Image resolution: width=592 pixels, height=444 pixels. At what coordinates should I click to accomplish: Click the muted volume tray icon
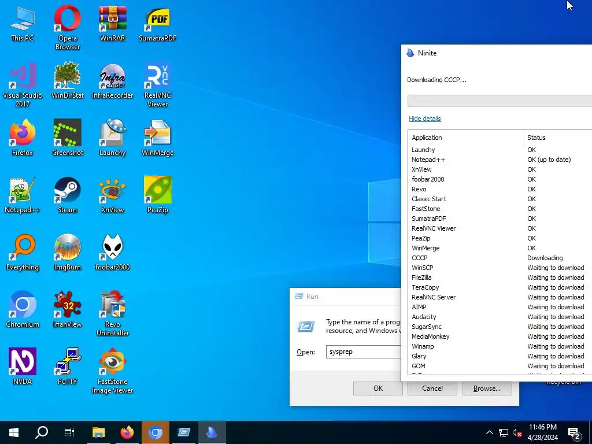pos(517,432)
